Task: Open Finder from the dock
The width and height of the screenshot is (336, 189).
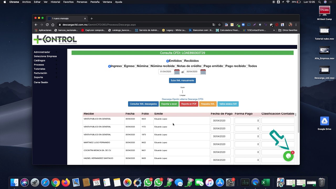Action: point(14,182)
